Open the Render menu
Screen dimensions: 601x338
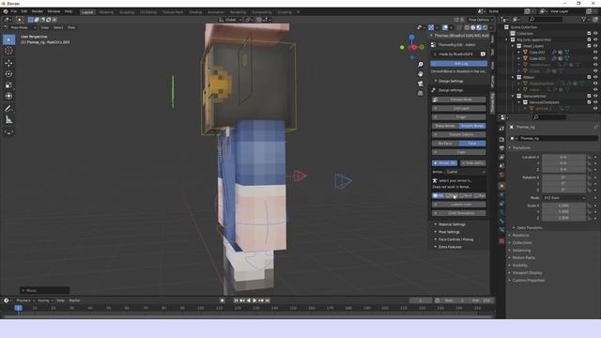pos(38,11)
